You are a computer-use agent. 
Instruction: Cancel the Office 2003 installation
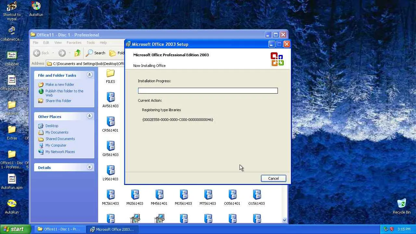pyautogui.click(x=273, y=178)
